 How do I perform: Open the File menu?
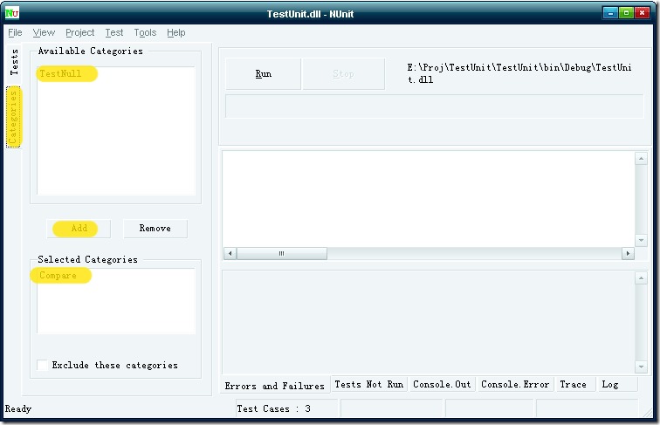tap(15, 32)
